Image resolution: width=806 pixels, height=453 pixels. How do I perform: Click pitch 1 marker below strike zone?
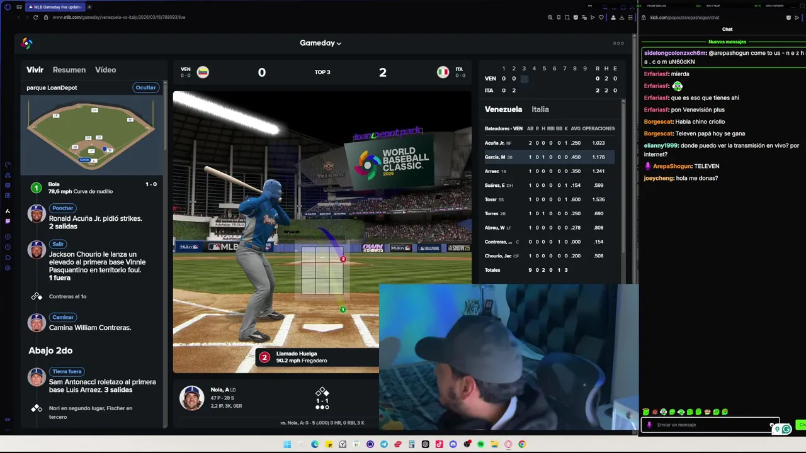click(x=343, y=310)
